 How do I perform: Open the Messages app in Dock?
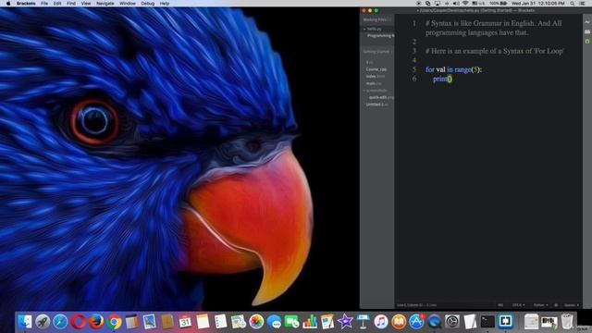[x=274, y=322]
